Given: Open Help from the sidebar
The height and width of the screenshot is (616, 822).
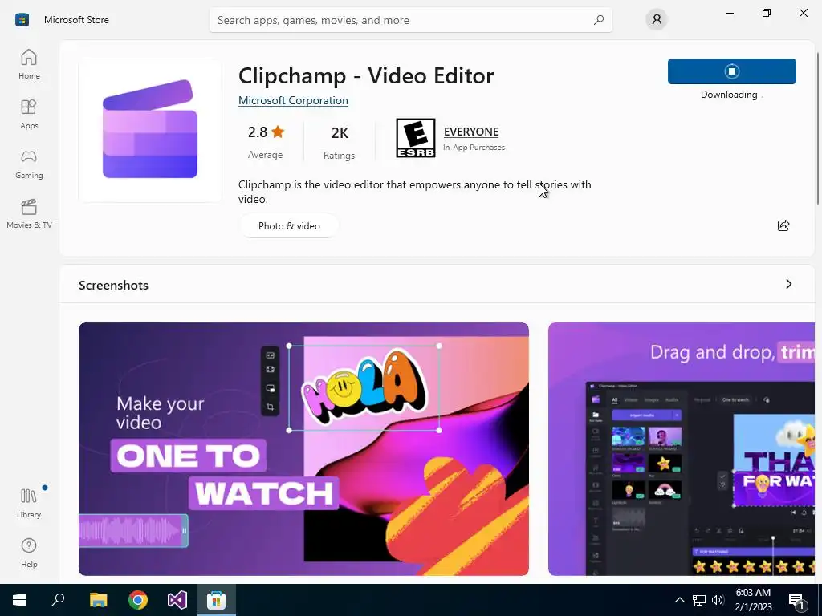Looking at the screenshot, I should [29, 553].
